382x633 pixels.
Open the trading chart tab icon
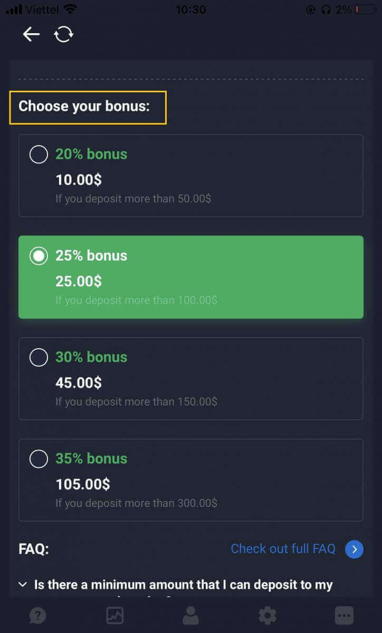click(x=114, y=615)
